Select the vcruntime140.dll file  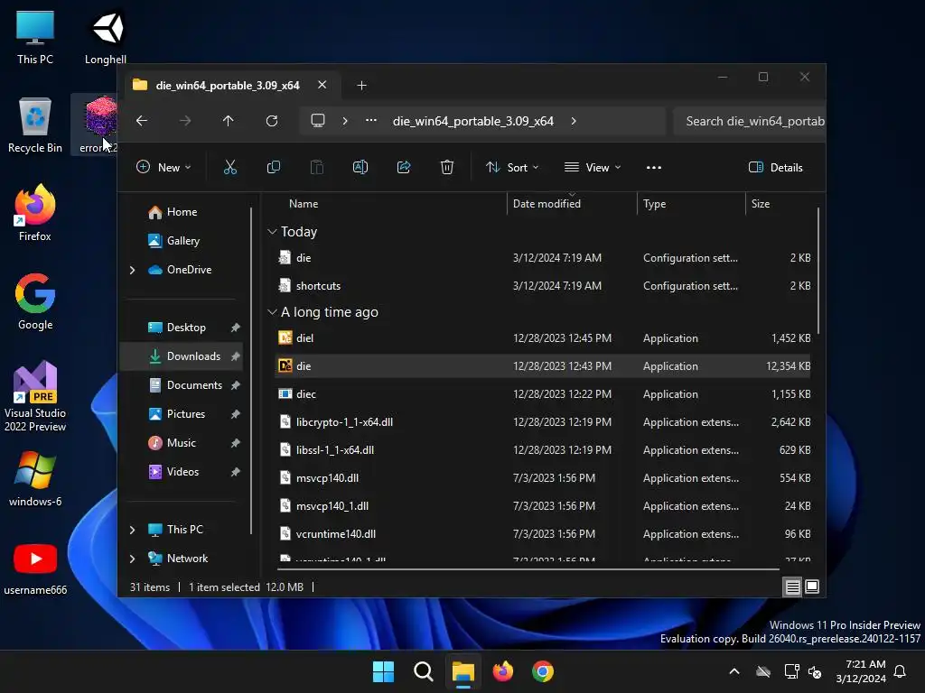[543, 534]
